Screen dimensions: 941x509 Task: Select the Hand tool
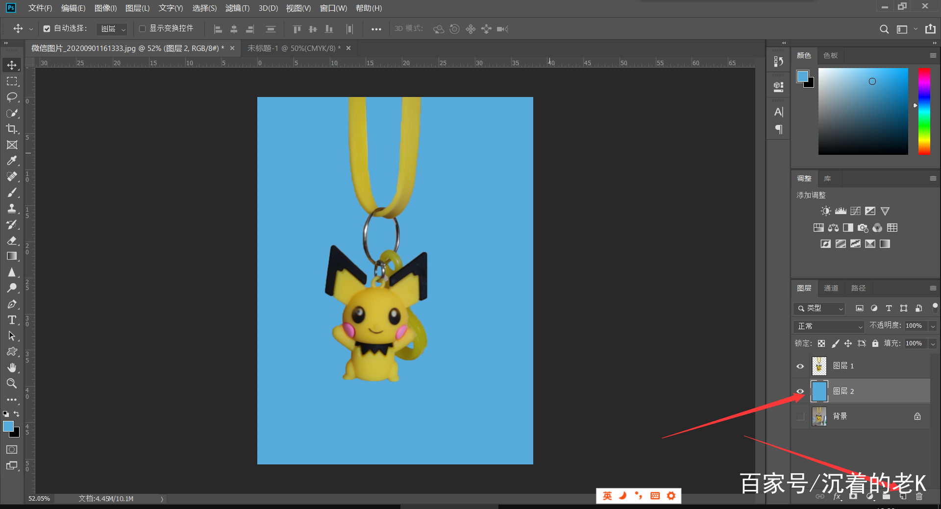(x=12, y=367)
